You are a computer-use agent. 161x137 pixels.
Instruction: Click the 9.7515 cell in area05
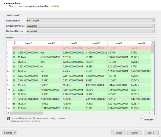pos(140,53)
